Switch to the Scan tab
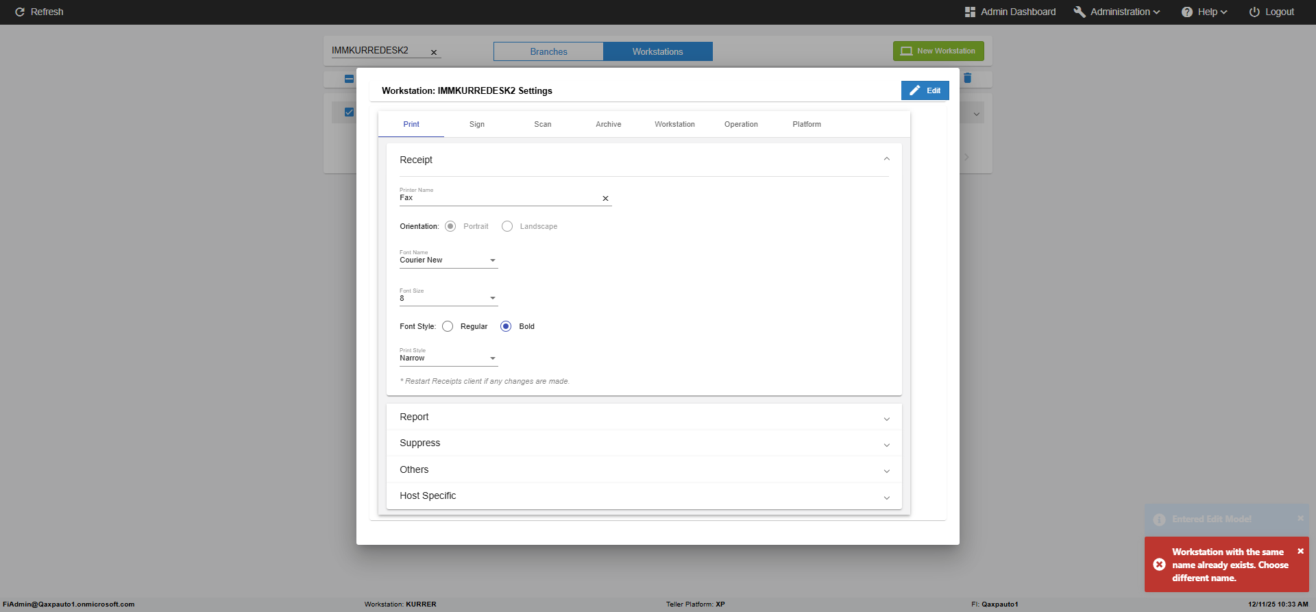 click(543, 124)
